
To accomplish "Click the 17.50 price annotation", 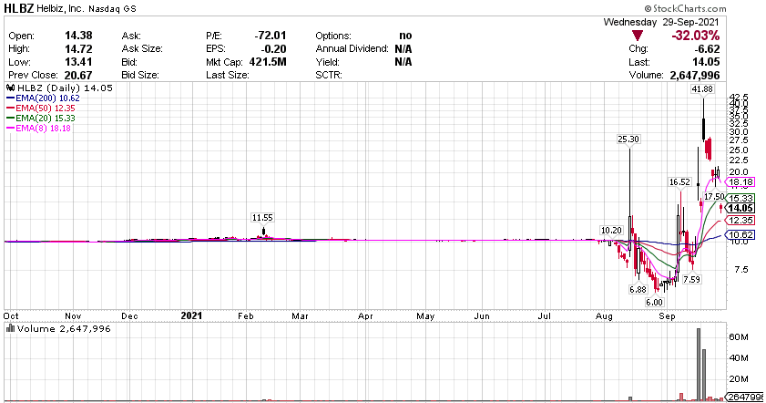I will click(714, 197).
